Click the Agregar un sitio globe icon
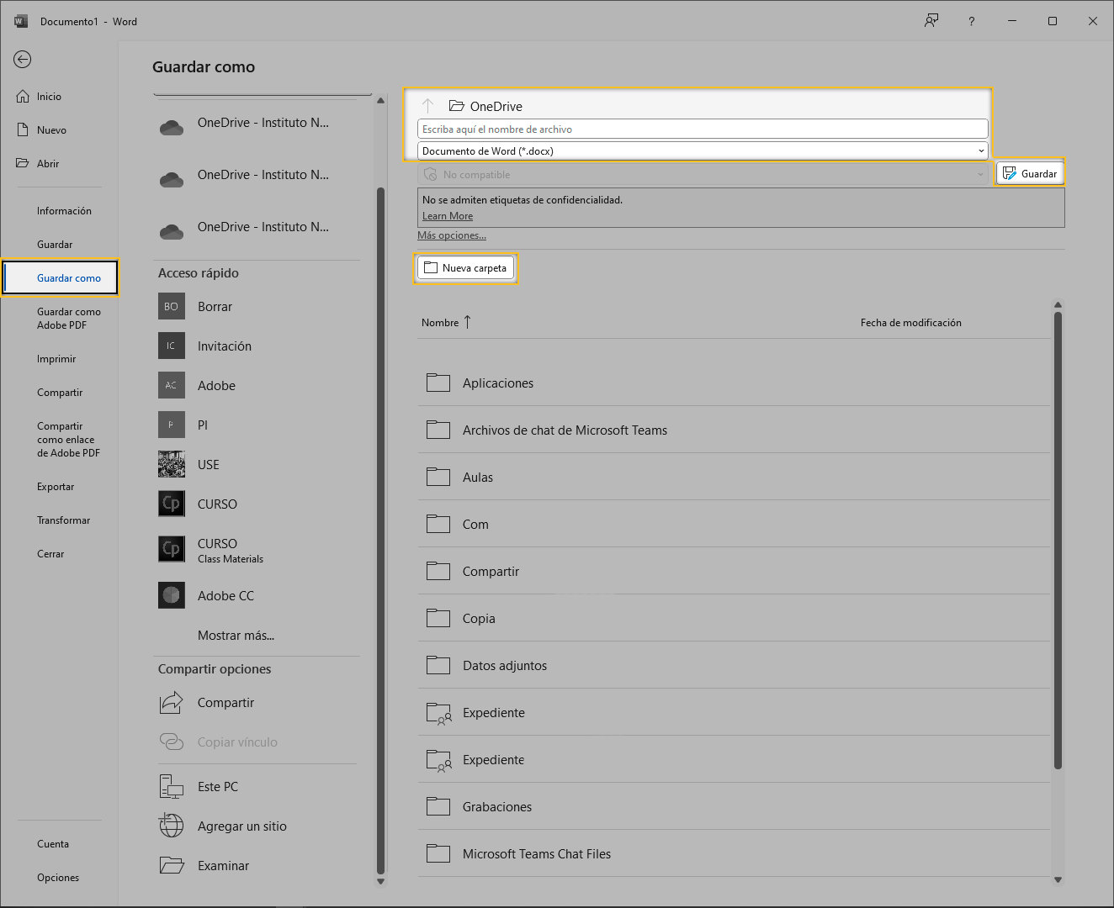This screenshot has height=908, width=1114. (x=172, y=826)
